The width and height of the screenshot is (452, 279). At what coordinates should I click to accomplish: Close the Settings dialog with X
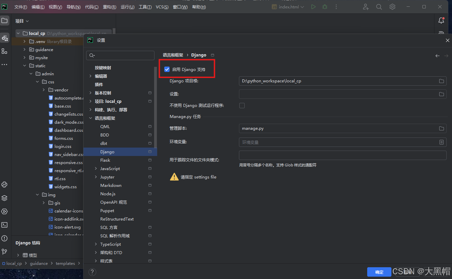(x=447, y=40)
